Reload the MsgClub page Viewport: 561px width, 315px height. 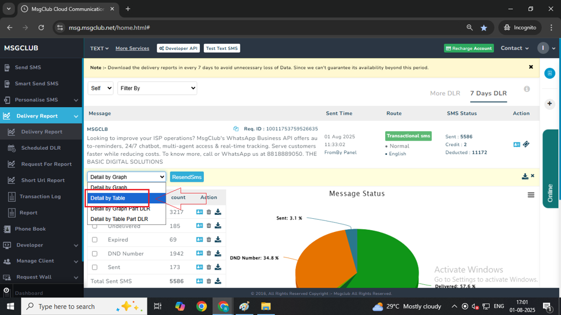[x=41, y=27]
